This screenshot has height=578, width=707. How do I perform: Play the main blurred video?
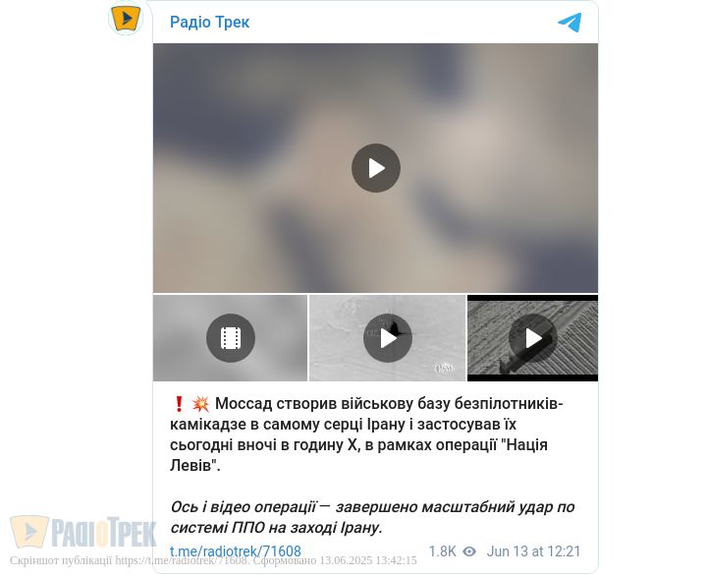(375, 168)
